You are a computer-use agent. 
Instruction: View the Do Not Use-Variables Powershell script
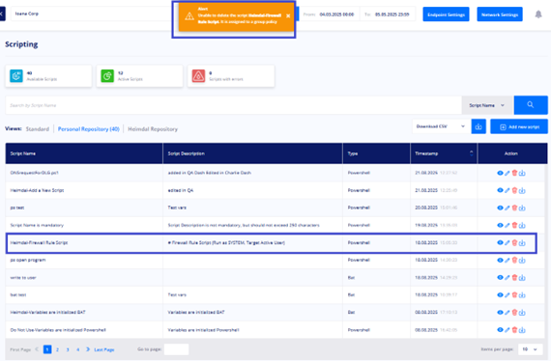[500, 330]
